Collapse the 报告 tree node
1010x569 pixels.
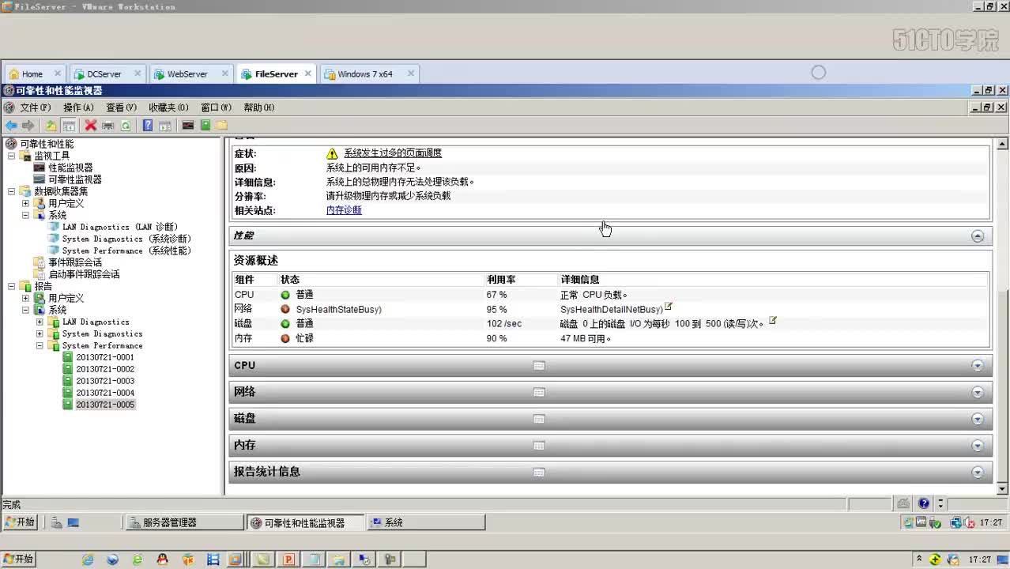coord(12,286)
